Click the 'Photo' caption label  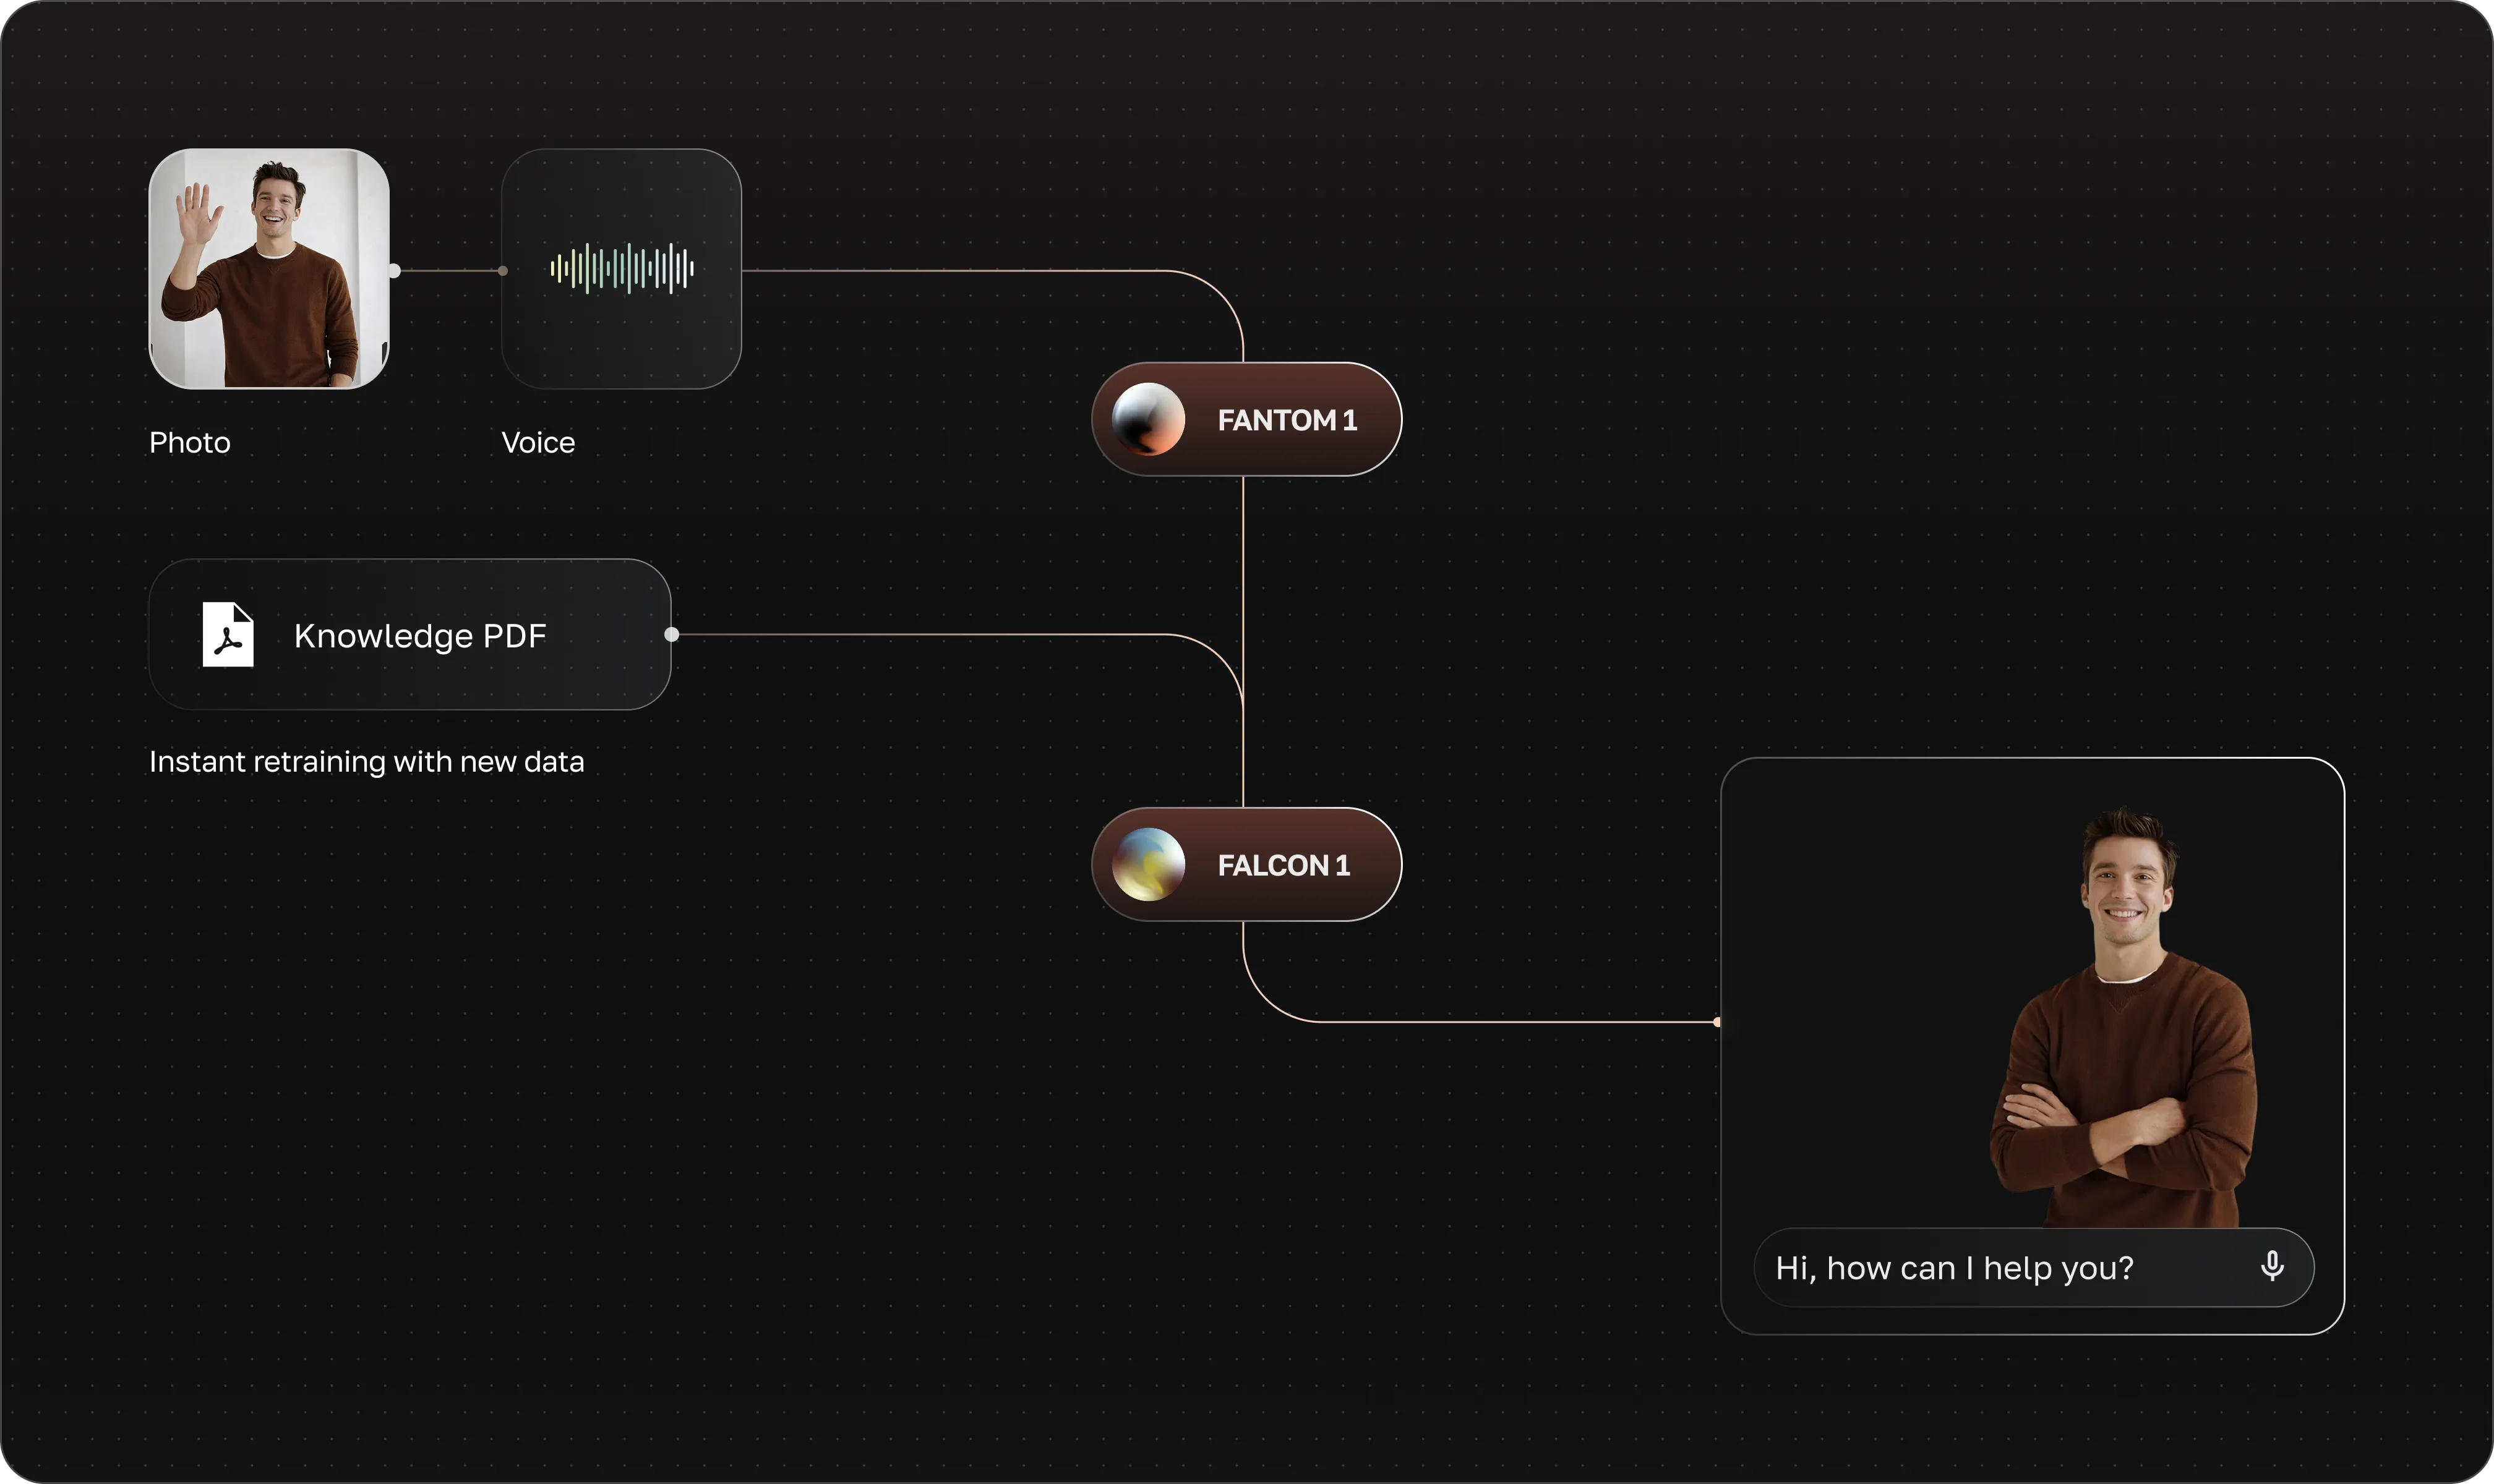[189, 442]
